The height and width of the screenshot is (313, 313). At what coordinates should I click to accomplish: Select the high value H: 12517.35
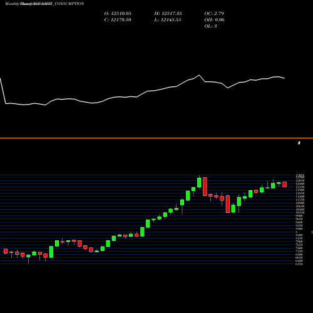point(168,14)
